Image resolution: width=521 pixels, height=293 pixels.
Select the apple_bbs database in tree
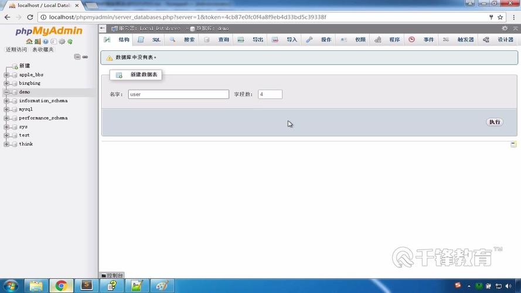[31, 75]
